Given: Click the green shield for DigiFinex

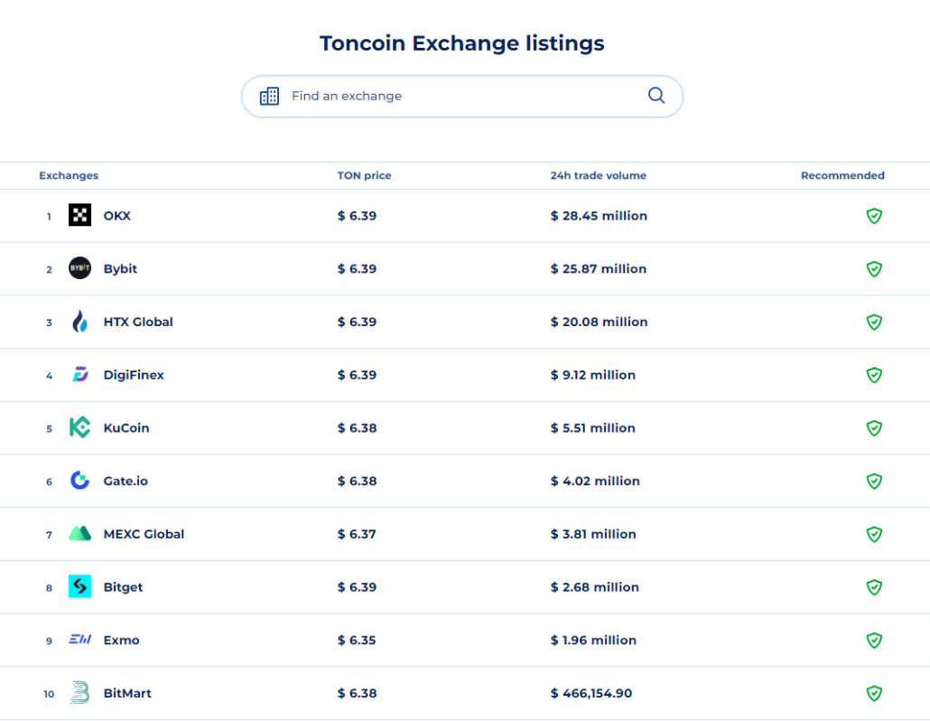Looking at the screenshot, I should (x=873, y=375).
